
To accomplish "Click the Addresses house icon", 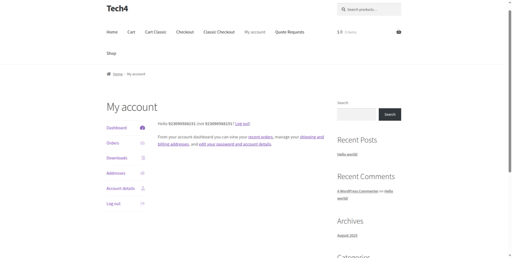I will (142, 173).
